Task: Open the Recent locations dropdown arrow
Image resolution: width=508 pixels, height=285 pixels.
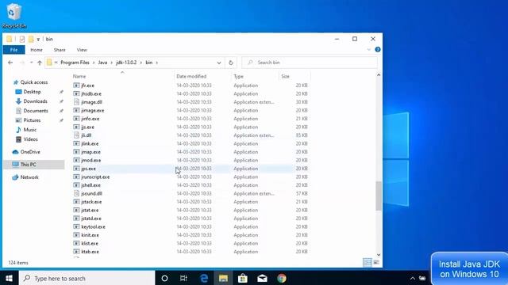Action: coord(32,63)
